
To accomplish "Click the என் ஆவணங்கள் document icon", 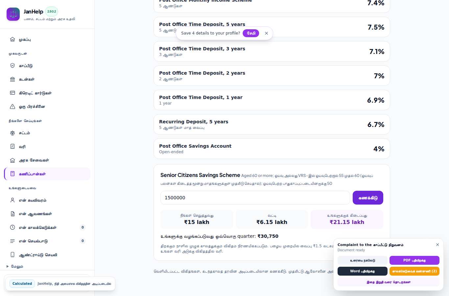I will (12, 214).
